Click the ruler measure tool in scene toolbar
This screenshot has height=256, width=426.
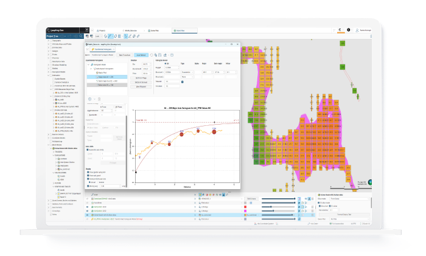(138, 36)
